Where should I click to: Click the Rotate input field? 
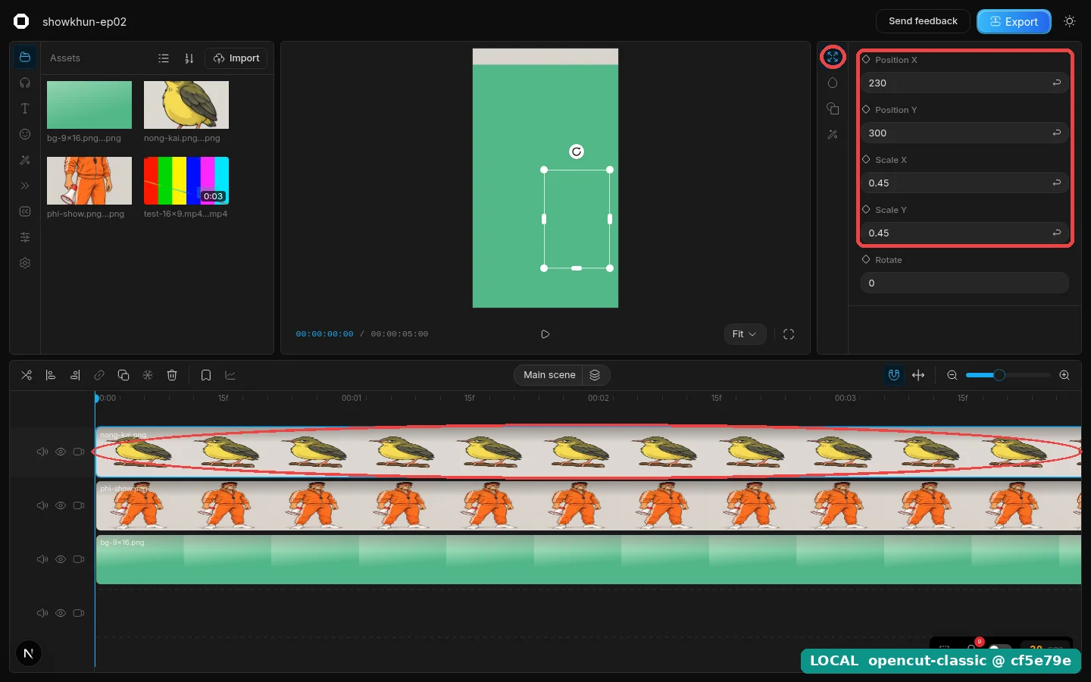[964, 283]
